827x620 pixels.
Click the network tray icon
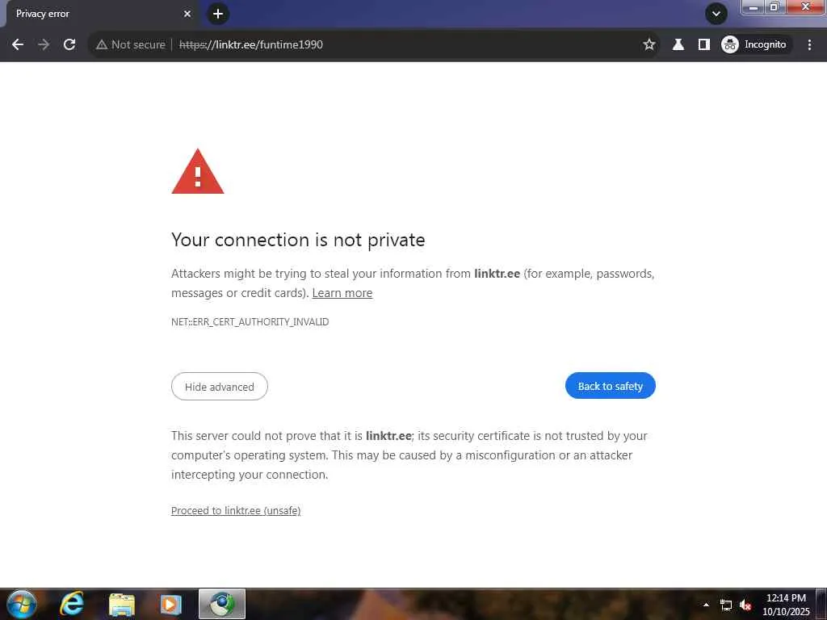(726, 605)
